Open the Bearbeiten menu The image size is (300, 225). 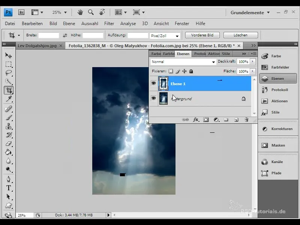tap(32, 24)
